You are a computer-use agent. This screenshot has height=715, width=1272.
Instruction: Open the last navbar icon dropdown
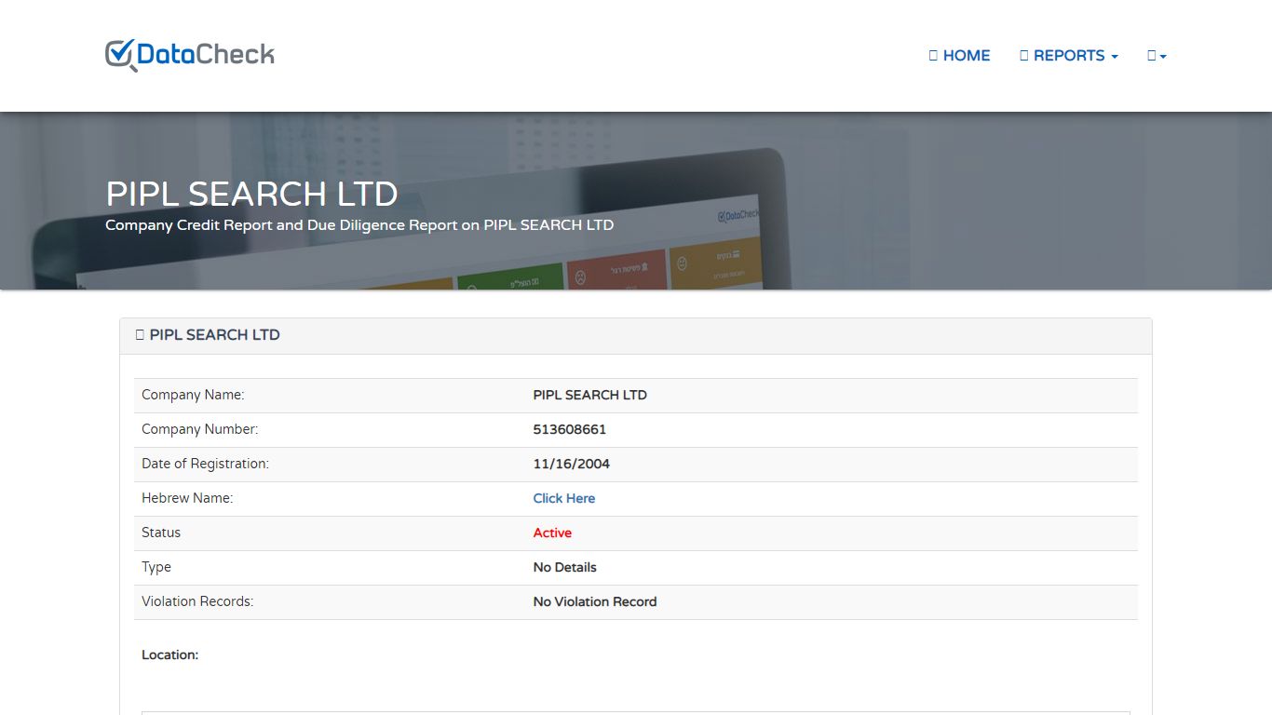(x=1157, y=56)
